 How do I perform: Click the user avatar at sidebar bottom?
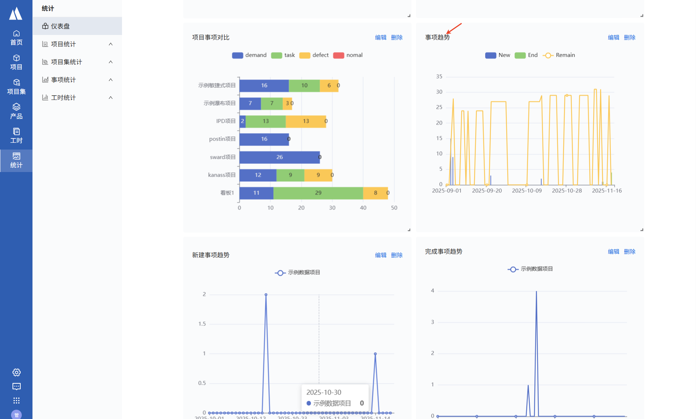click(x=16, y=414)
